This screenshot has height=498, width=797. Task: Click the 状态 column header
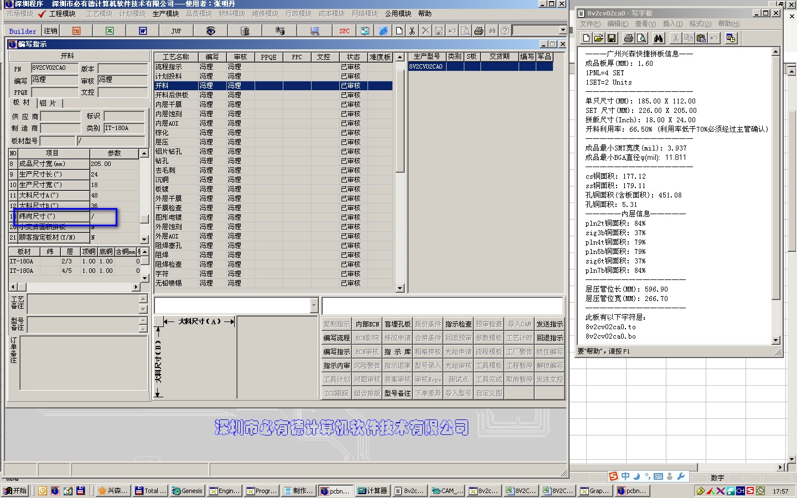pos(353,57)
